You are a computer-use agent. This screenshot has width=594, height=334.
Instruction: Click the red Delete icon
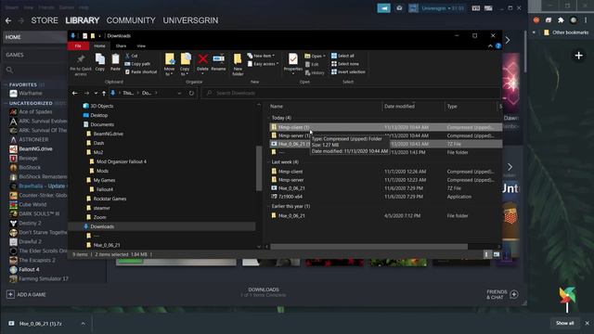pos(202,62)
